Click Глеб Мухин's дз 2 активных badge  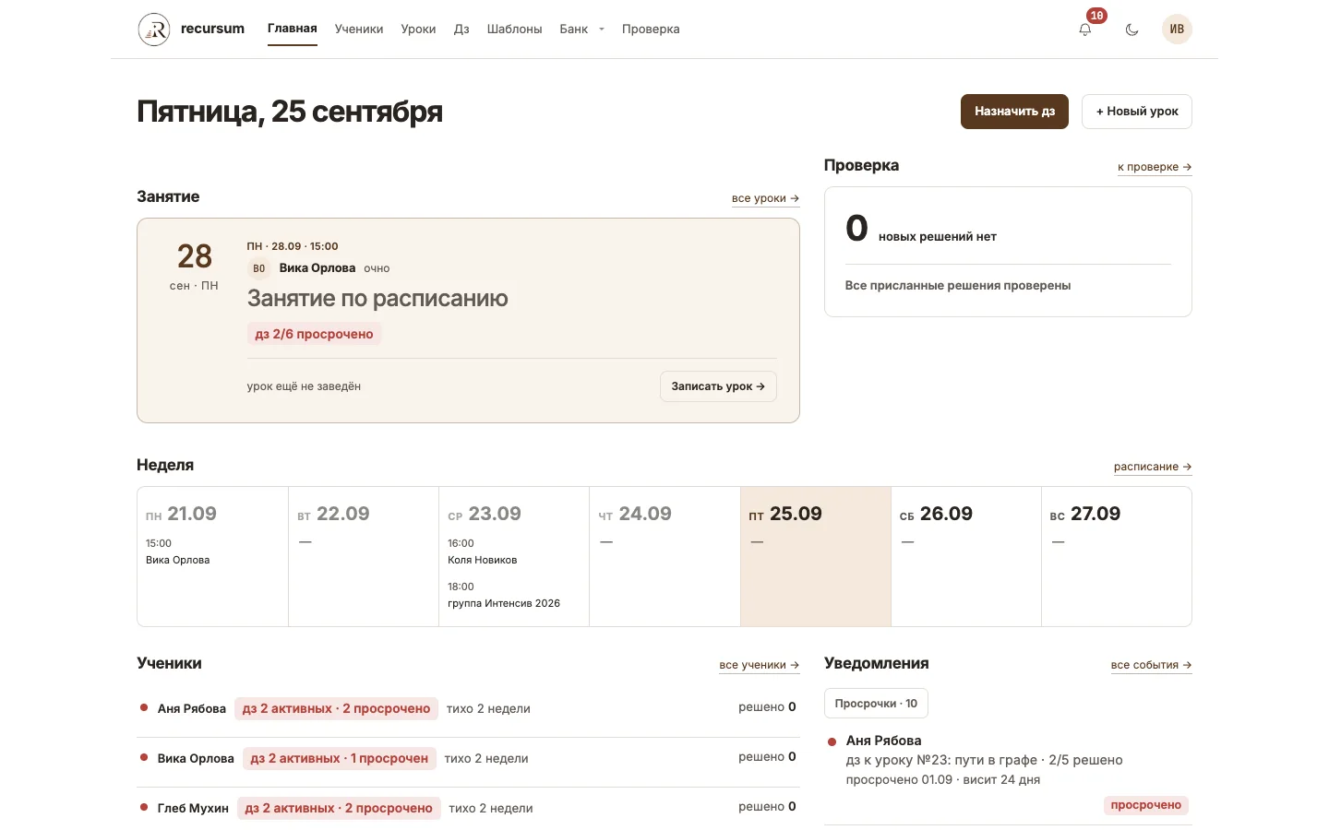click(339, 808)
